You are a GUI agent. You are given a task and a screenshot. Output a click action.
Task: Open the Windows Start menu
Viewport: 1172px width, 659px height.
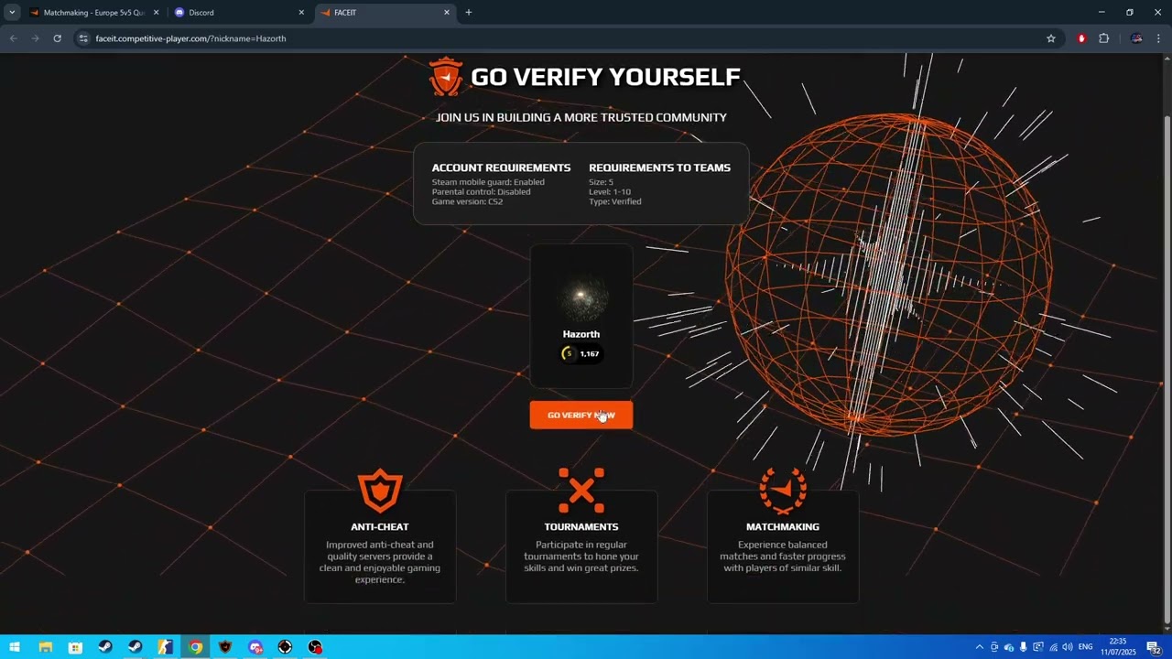tap(15, 647)
